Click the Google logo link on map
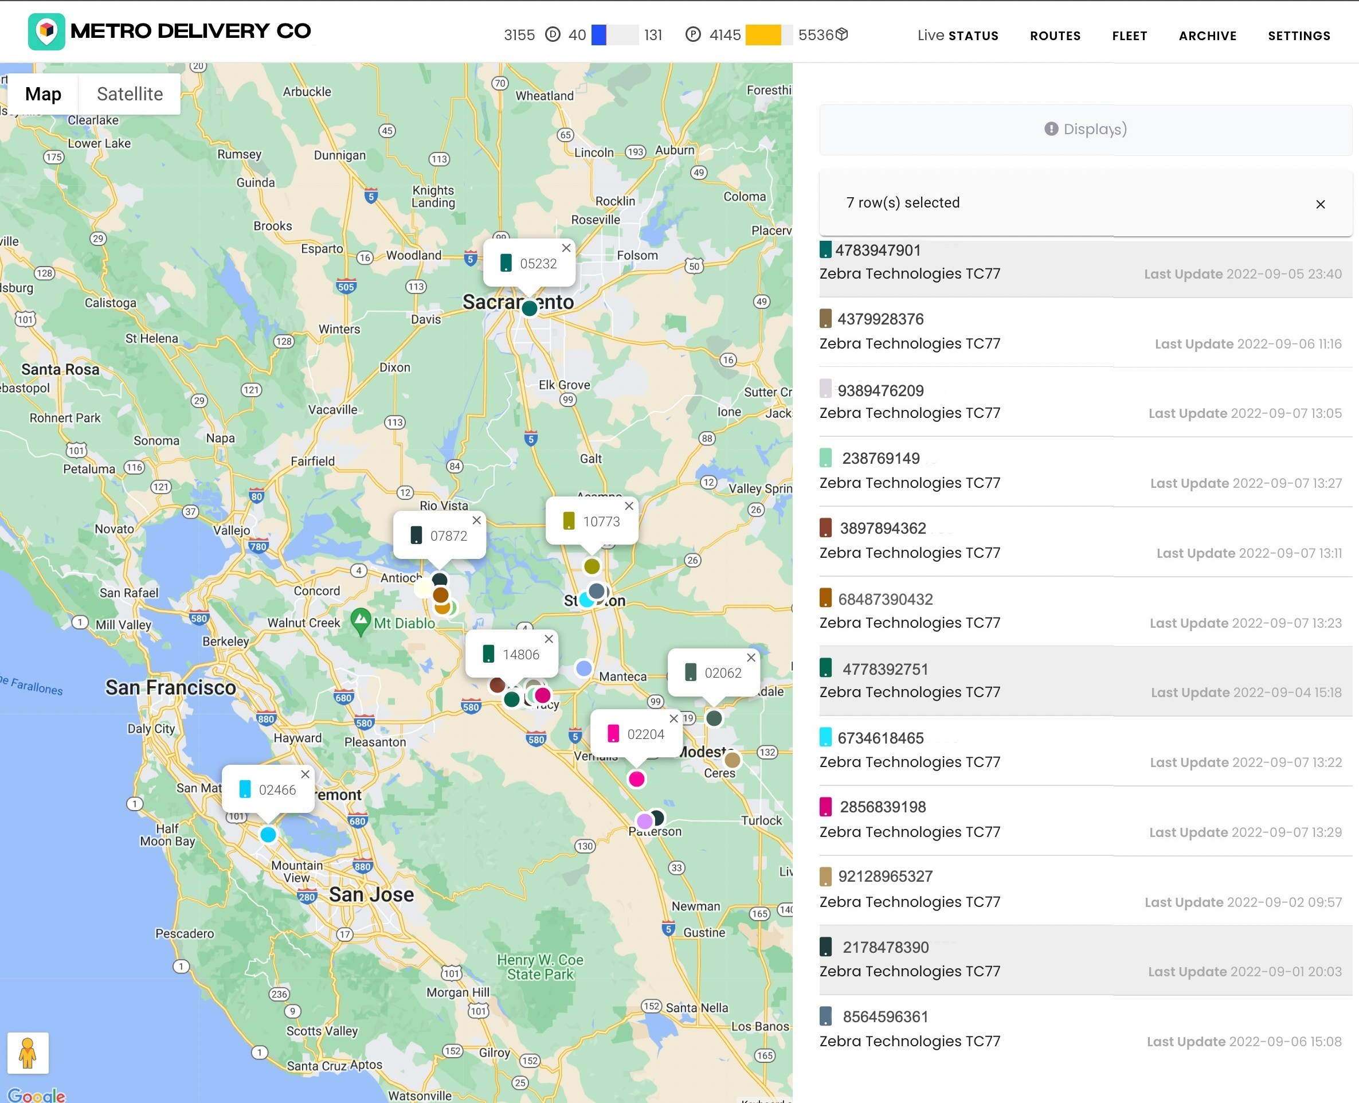1359x1103 pixels. coord(37,1095)
